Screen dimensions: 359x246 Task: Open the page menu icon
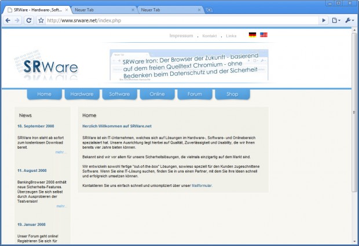336,20
